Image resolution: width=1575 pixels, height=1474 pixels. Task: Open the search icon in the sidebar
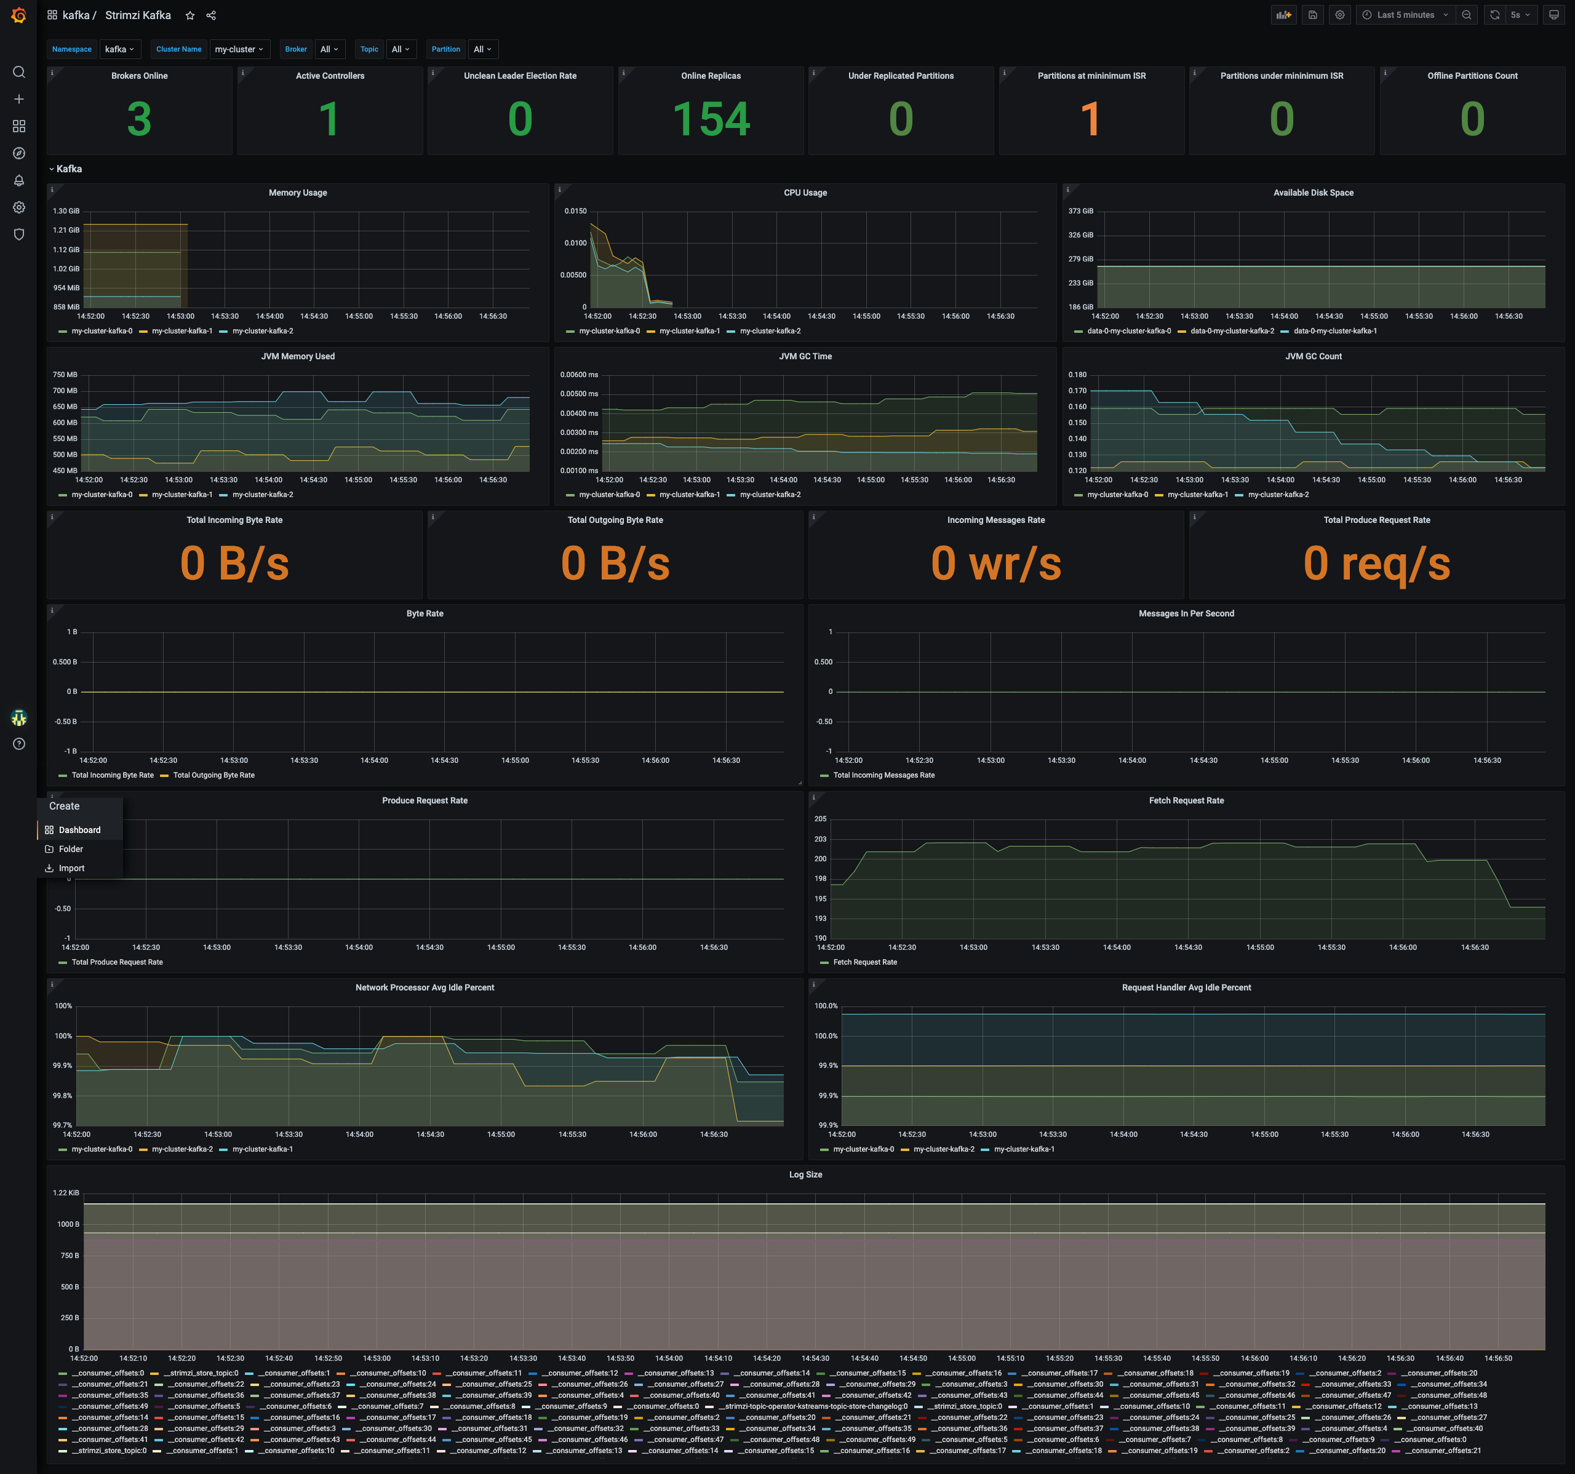[19, 72]
